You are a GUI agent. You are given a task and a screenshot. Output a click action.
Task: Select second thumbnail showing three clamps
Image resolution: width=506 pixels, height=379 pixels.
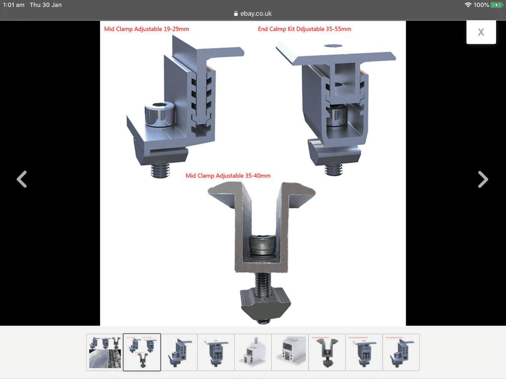142,352
